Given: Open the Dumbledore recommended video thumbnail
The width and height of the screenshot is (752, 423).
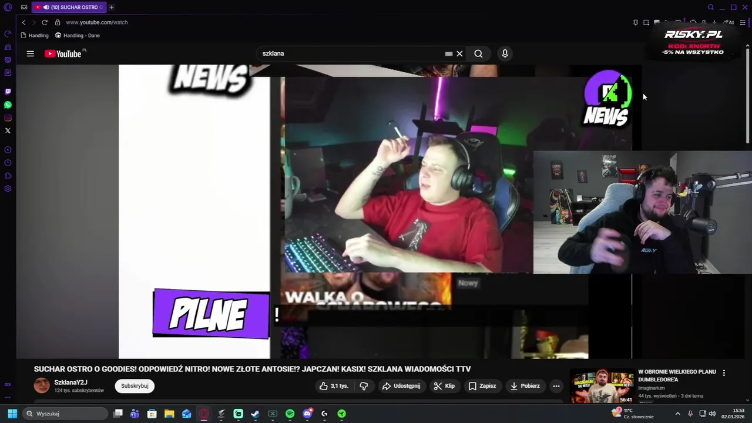Looking at the screenshot, I should (x=602, y=387).
